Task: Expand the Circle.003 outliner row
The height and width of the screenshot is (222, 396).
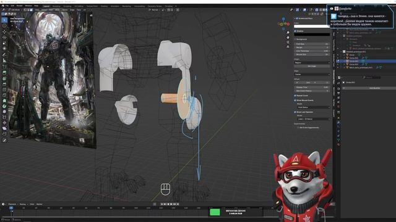Action: (344, 64)
